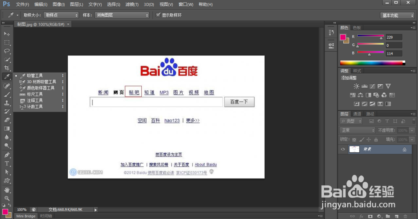Open the 时间轴 tab
The width and height of the screenshot is (418, 219).
pyautogui.click(x=46, y=216)
